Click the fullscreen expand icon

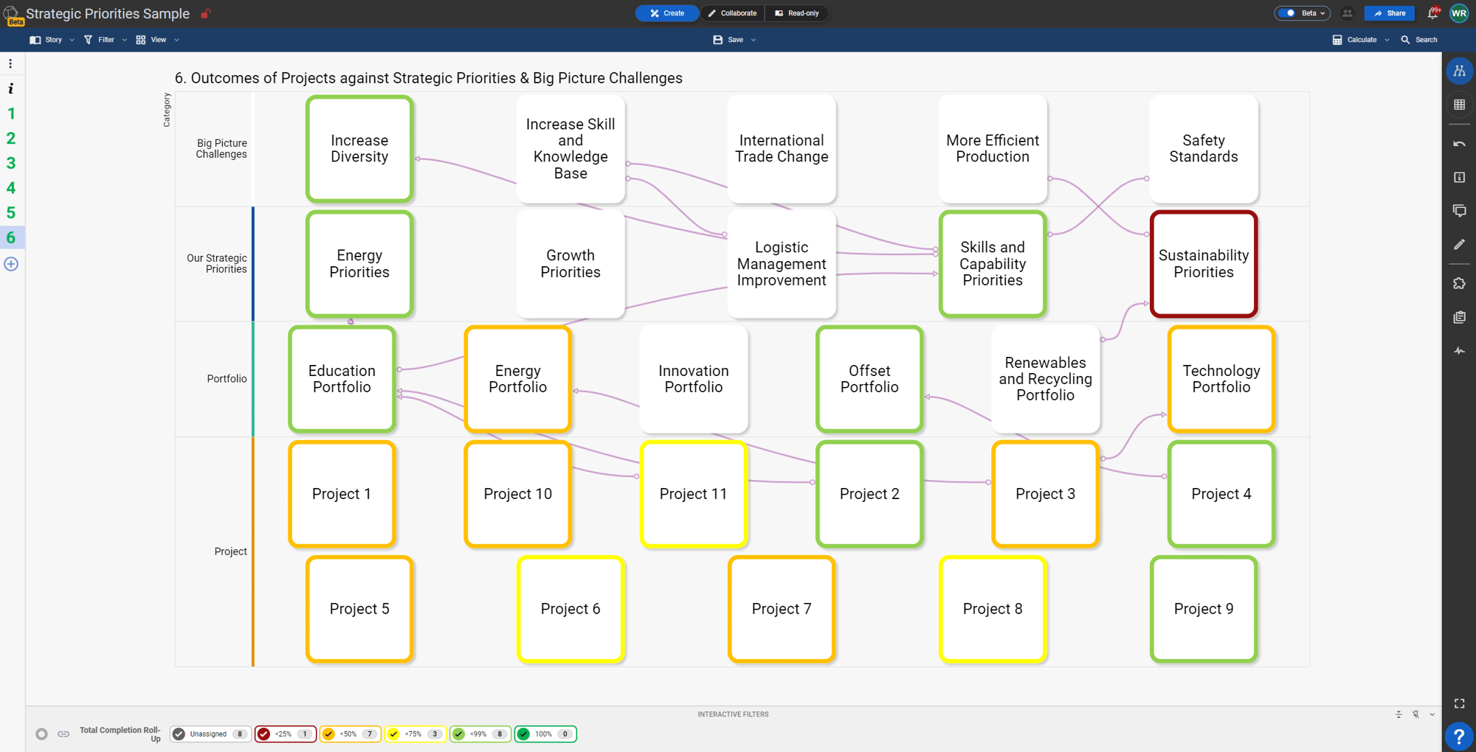[x=1459, y=703]
